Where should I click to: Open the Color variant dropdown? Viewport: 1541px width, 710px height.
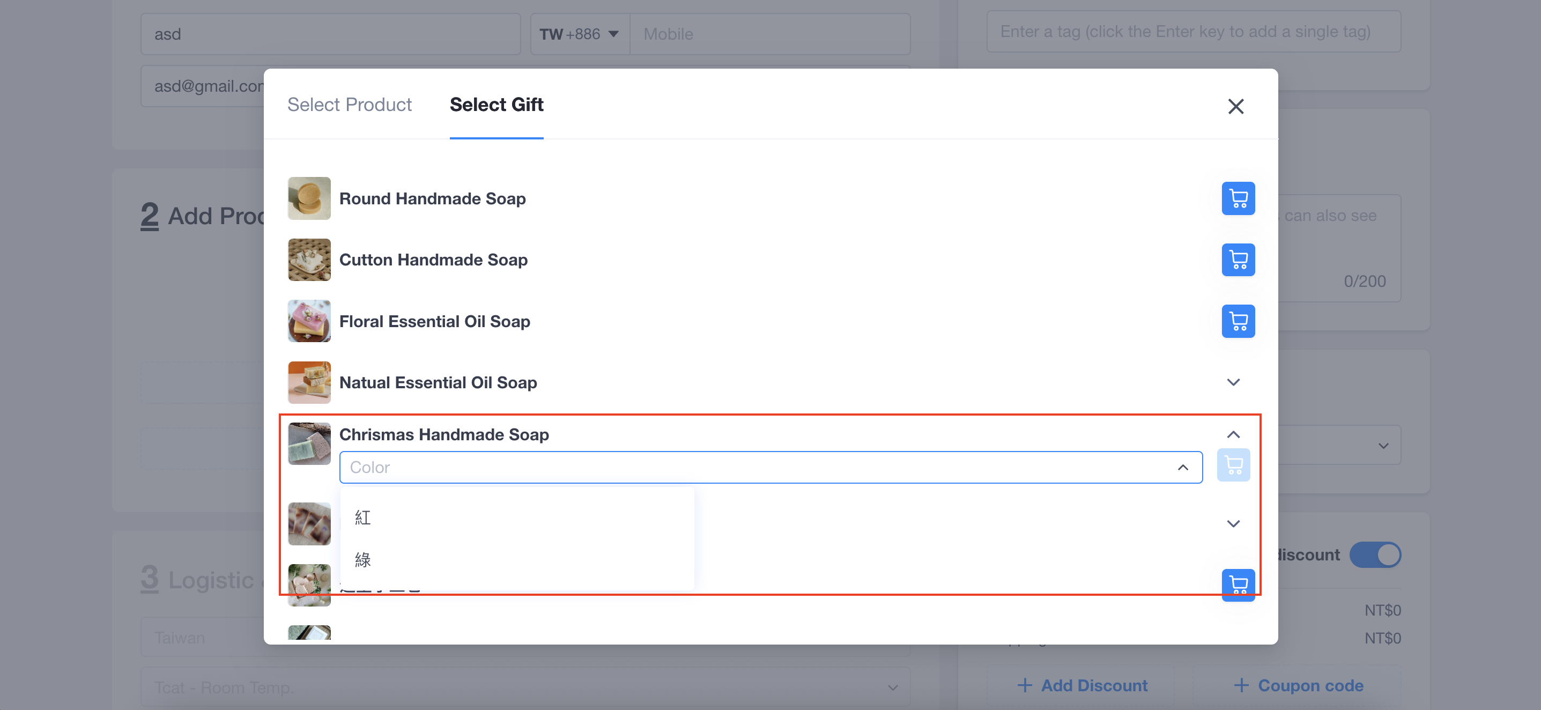[770, 467]
